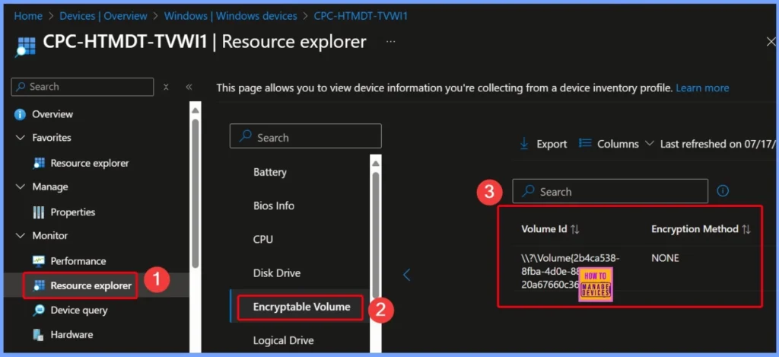Click the Hardware icon
Screen dimensions: 779x357
click(39, 335)
